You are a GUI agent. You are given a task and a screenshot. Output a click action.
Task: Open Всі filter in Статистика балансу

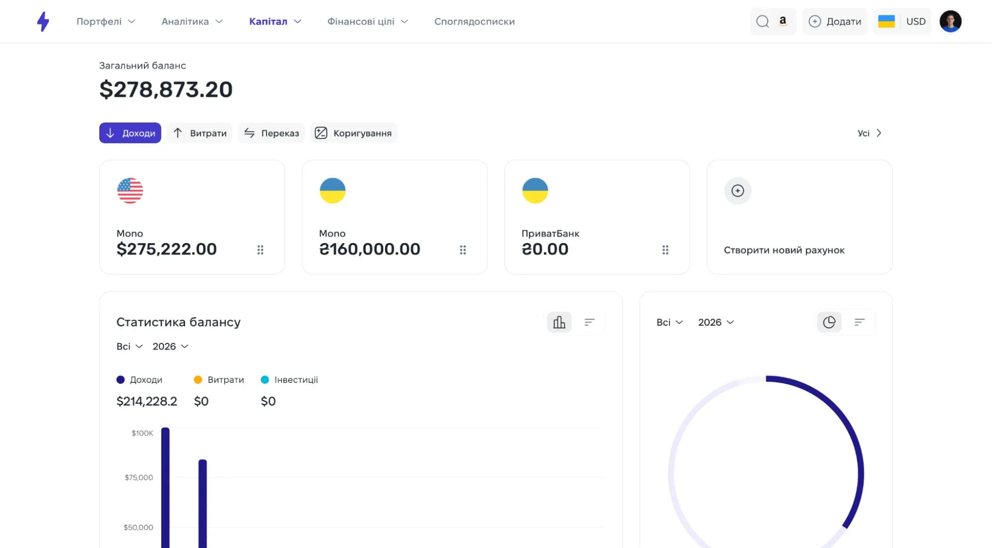pyautogui.click(x=130, y=346)
